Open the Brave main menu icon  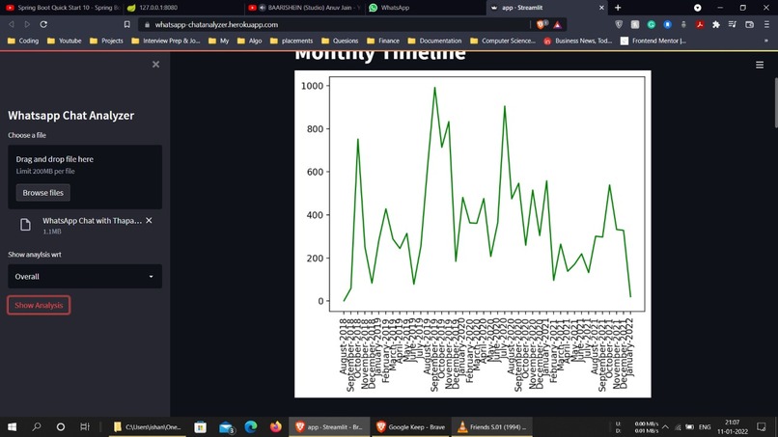(x=766, y=24)
